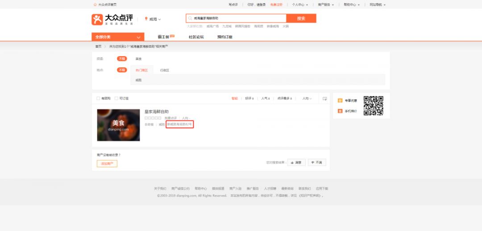Click the map view icon in results toolbar
The image size is (482, 231).
click(x=324, y=99)
